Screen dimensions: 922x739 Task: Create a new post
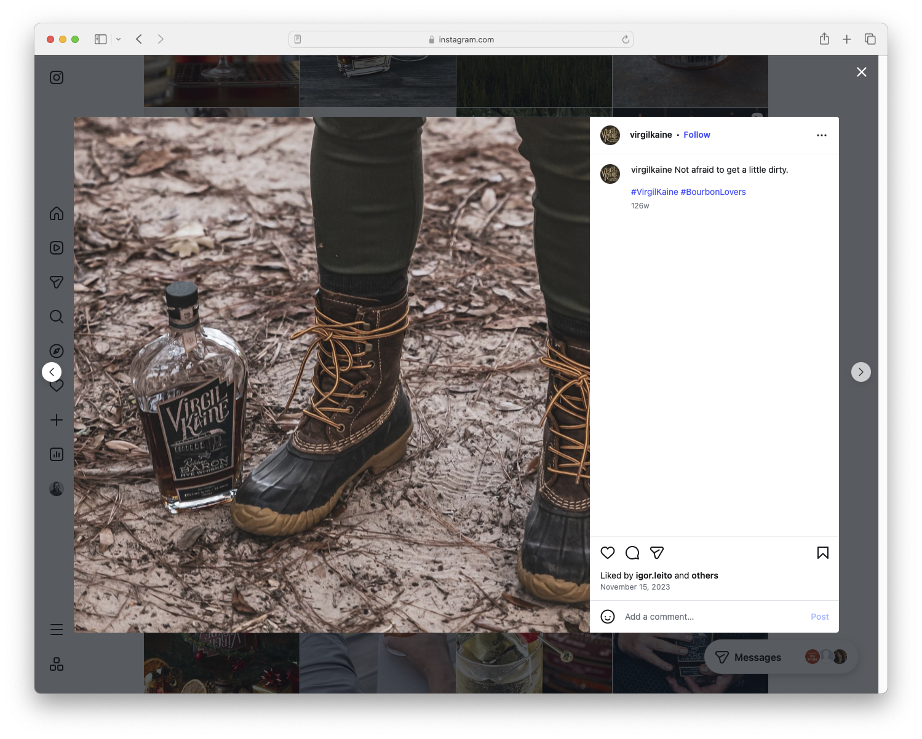[56, 420]
